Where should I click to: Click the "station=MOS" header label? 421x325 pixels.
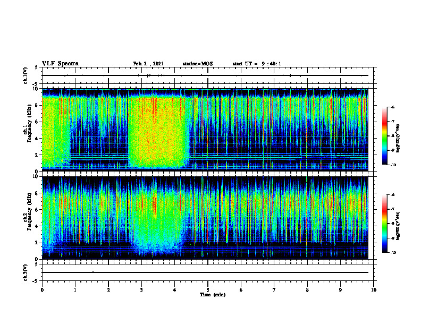tap(198, 64)
